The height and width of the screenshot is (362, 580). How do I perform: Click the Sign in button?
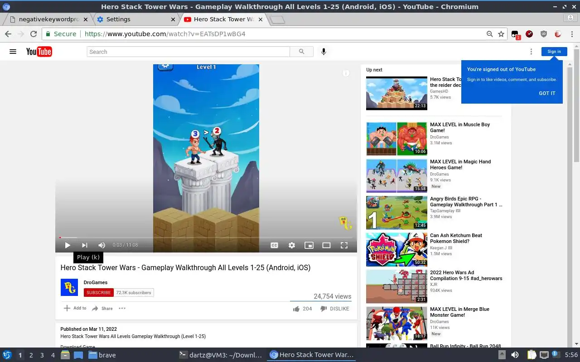554,52
